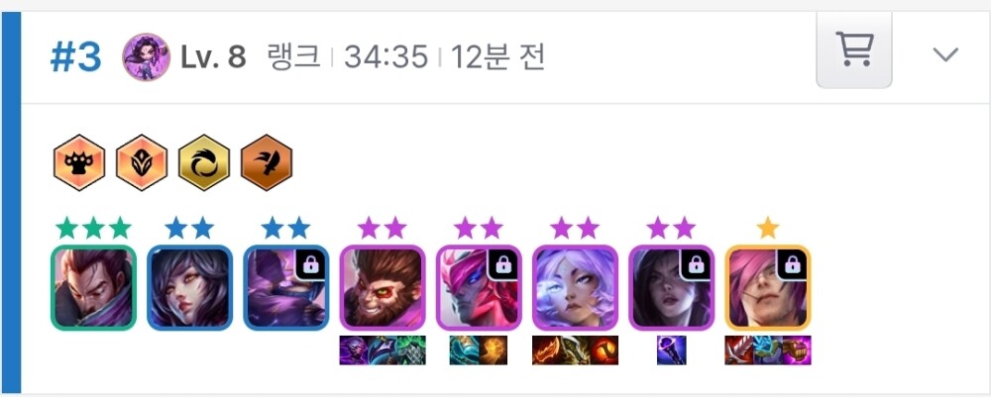Select the paw print trait hexagon
Image resolution: width=991 pixels, height=397 pixels.
(x=79, y=162)
